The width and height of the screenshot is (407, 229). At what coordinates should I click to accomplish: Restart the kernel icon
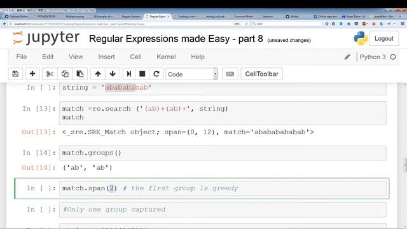[156, 74]
